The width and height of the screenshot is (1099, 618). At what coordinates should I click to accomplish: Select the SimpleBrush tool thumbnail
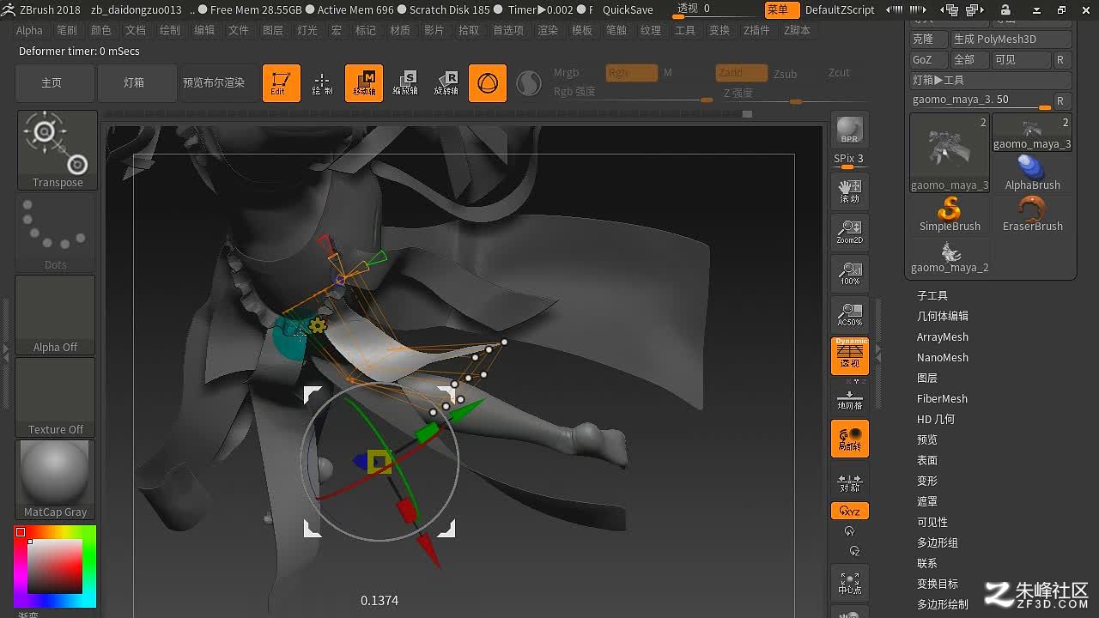950,215
